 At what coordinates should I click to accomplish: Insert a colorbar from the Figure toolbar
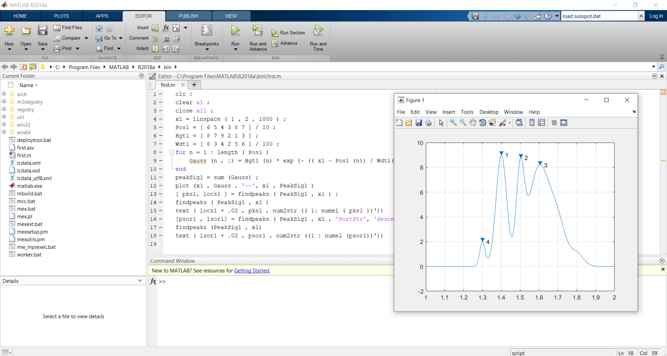coord(532,123)
